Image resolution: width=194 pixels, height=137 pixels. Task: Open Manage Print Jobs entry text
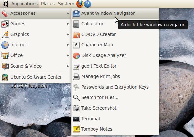coord(101,77)
